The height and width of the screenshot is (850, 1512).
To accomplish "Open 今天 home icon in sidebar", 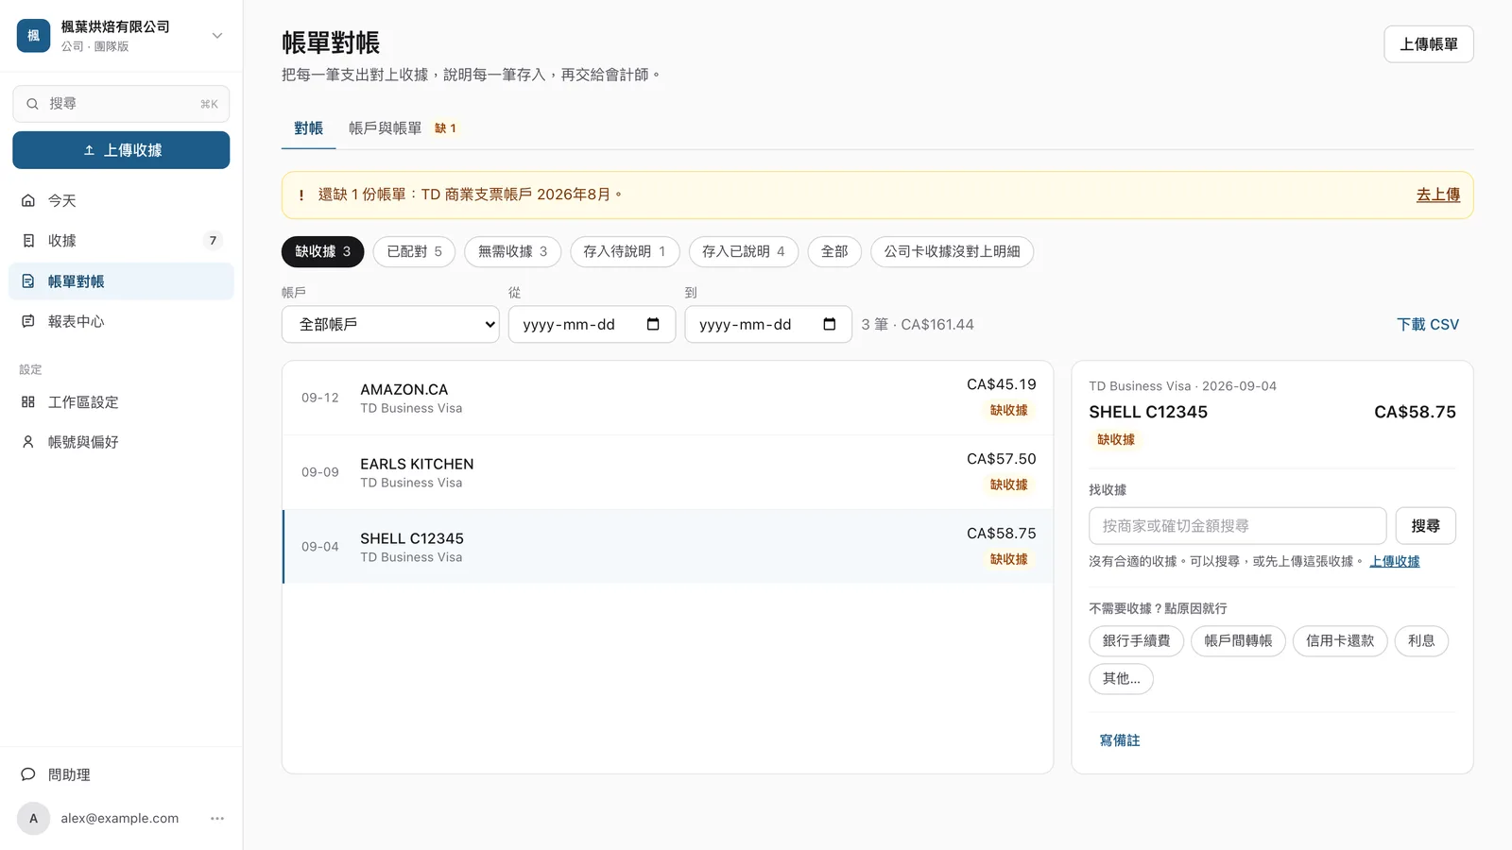I will pyautogui.click(x=28, y=201).
